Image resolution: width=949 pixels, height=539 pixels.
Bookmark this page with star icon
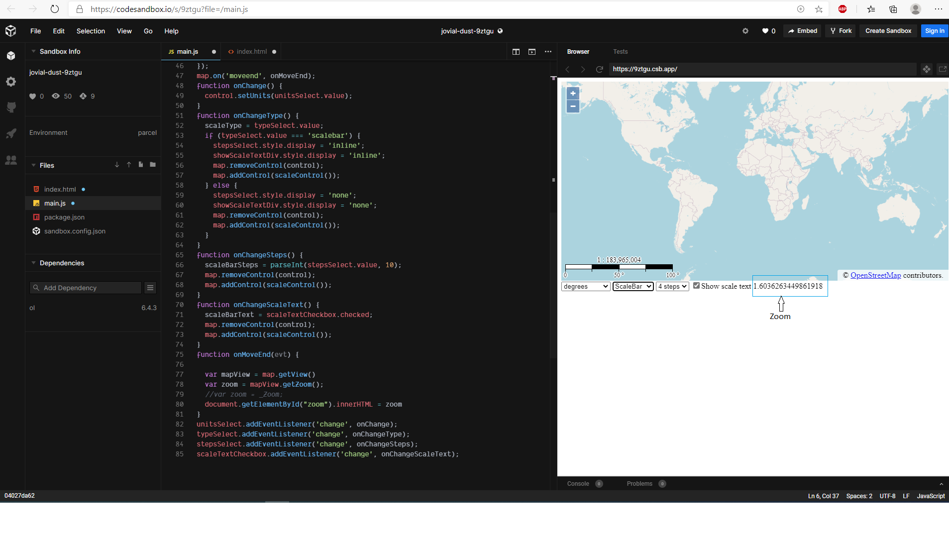[x=819, y=9]
